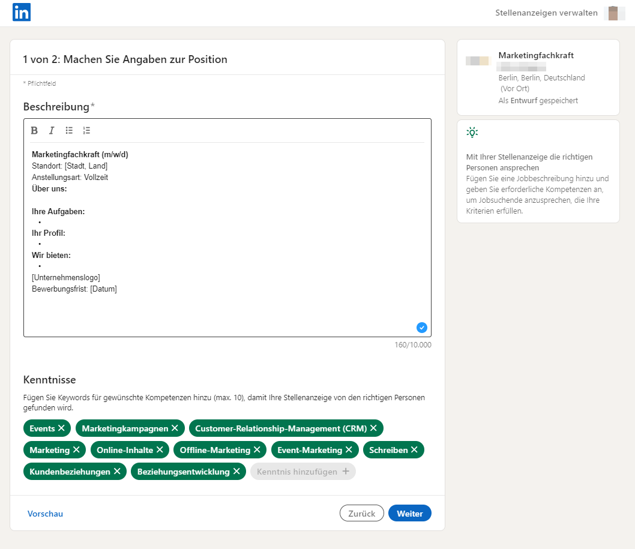Click the blue checkmark icon in the description box
The width and height of the screenshot is (635, 549).
[x=422, y=327]
